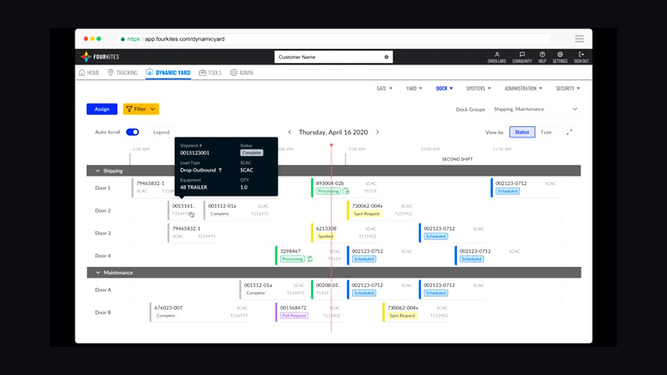Click the browser address bar
667x375 pixels.
pos(333,39)
